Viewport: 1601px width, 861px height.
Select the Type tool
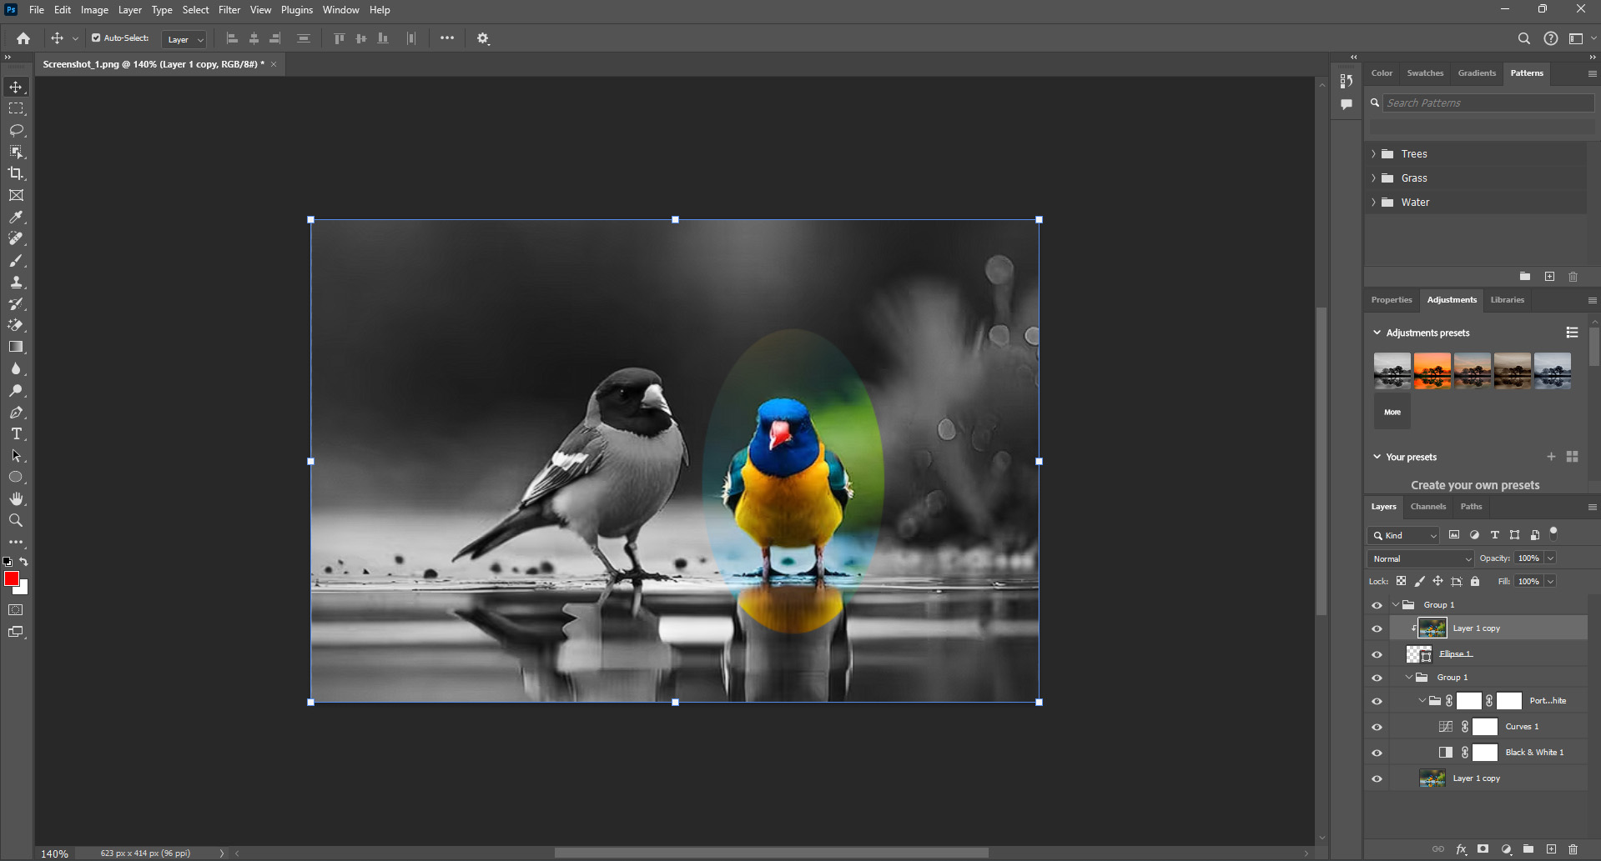(16, 433)
